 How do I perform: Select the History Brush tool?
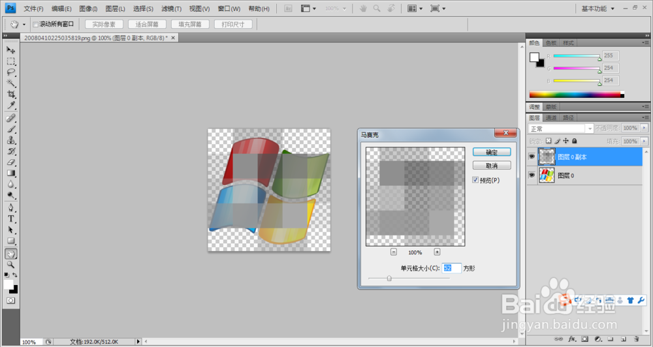pyautogui.click(x=11, y=151)
